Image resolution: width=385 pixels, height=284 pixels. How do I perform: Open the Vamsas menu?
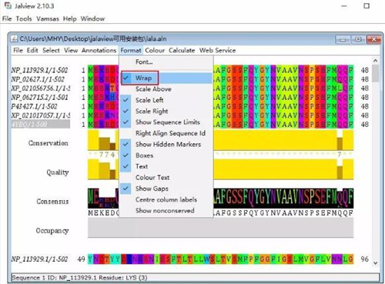pyautogui.click(x=48, y=18)
